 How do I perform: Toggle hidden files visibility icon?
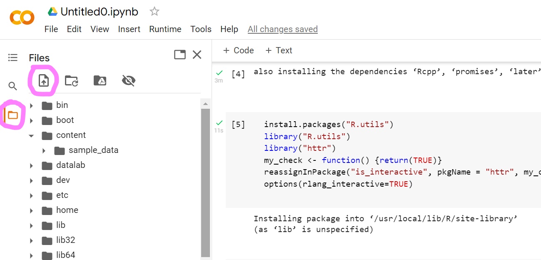click(128, 80)
